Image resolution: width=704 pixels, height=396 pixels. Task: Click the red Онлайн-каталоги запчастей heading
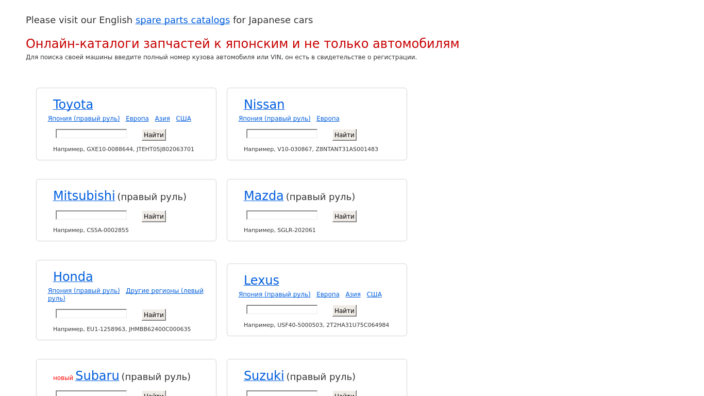(x=242, y=44)
